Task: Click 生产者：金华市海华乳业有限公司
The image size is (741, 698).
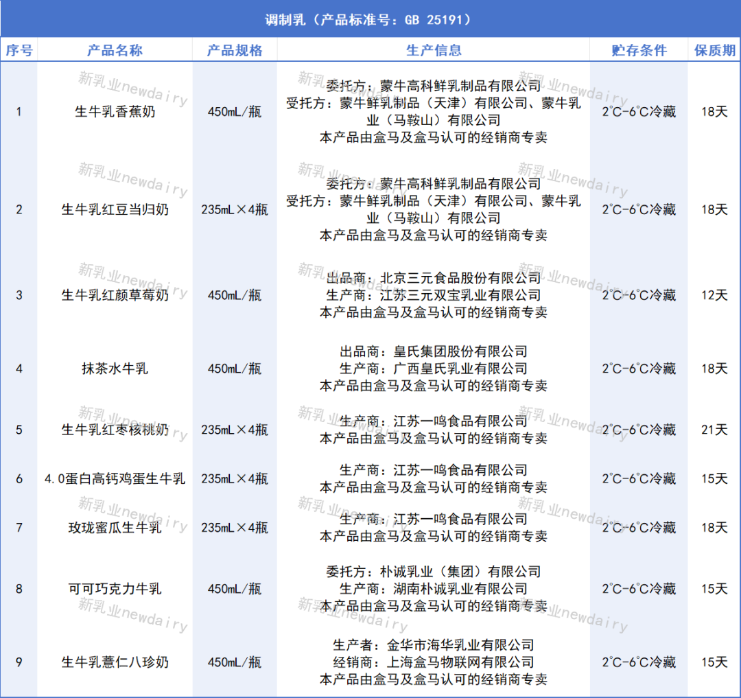Action: click(434, 645)
